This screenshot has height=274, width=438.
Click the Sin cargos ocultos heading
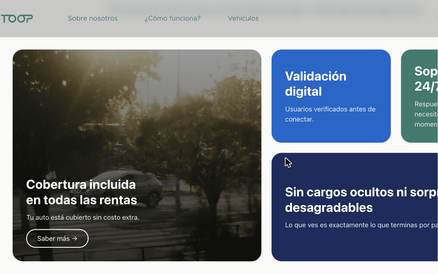coord(361,200)
